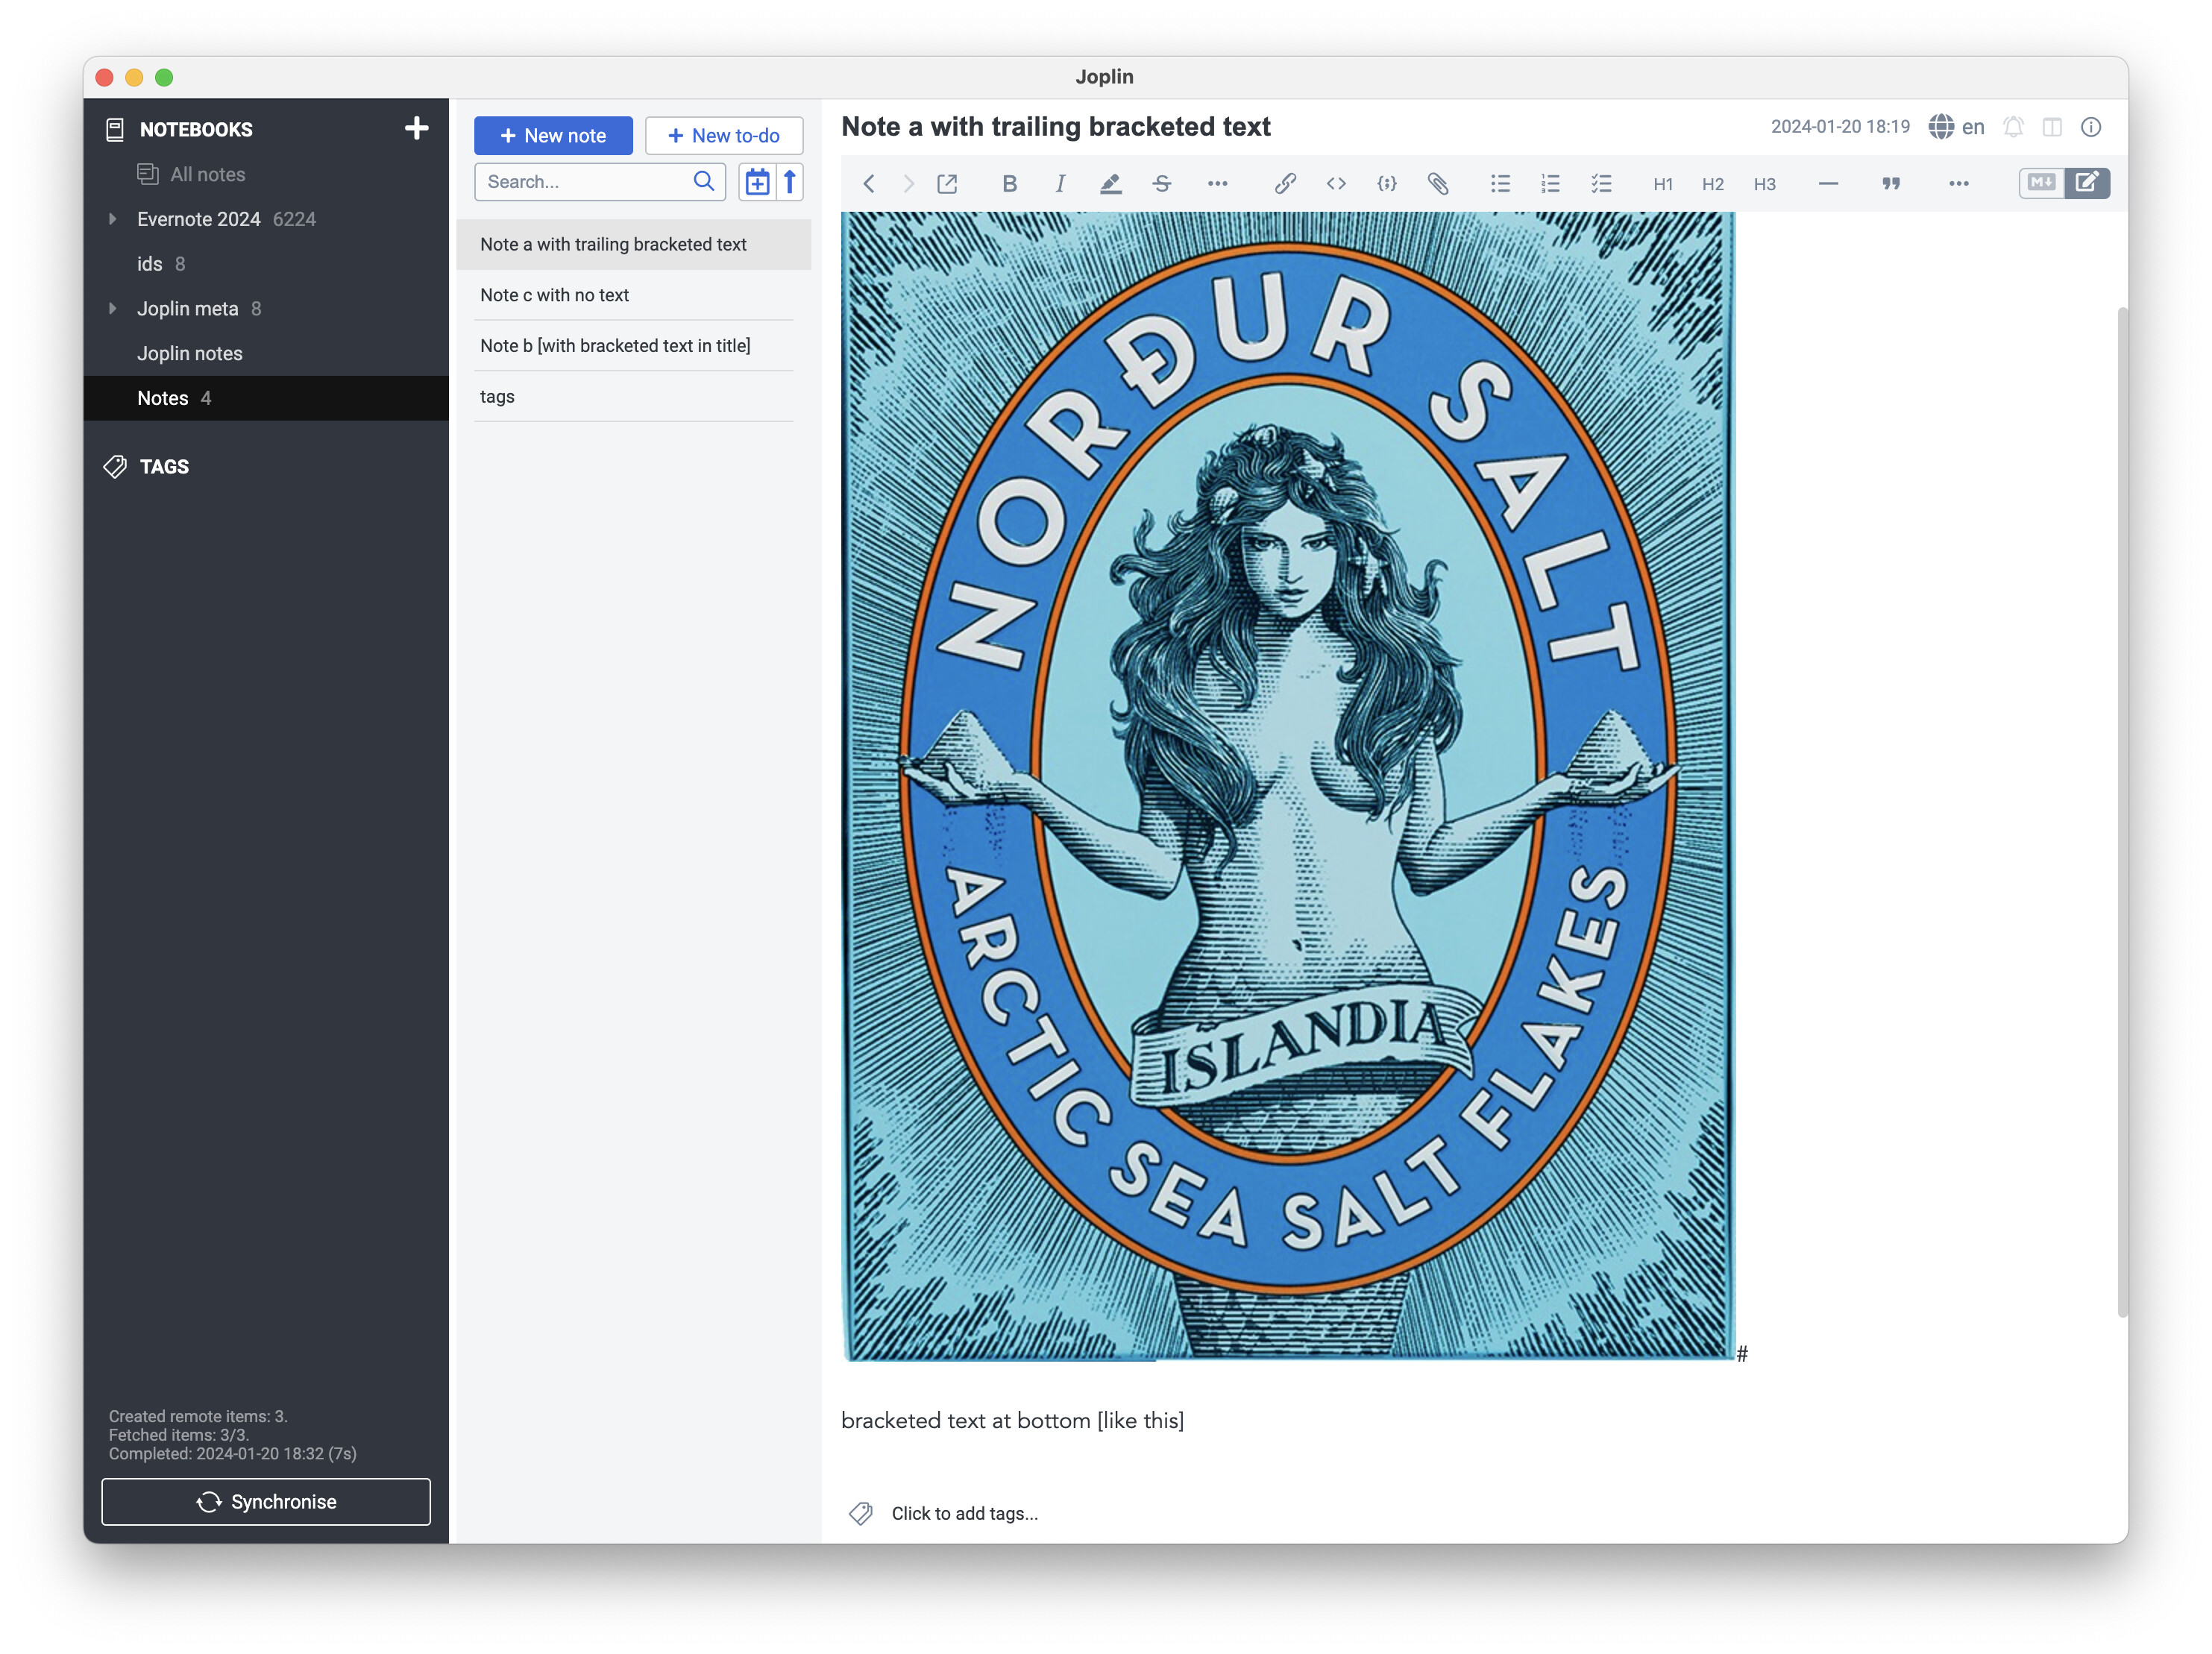Insert horizontal rule
The height and width of the screenshot is (1654, 2212).
pos(1828,184)
